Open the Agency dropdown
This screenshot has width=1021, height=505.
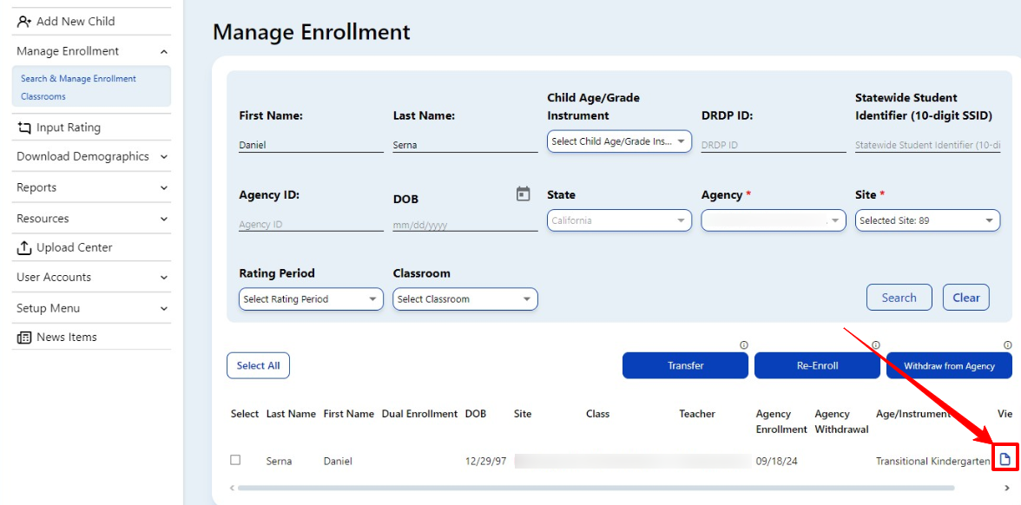tap(774, 220)
